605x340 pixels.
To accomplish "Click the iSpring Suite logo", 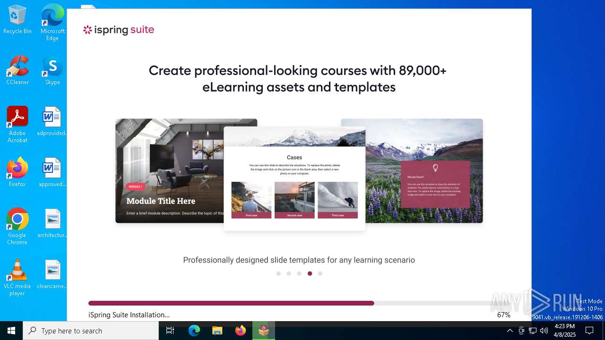I will coord(119,30).
